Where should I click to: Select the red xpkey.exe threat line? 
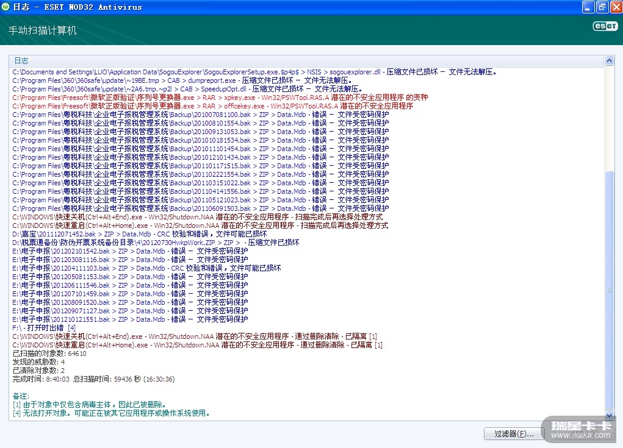pyautogui.click(x=220, y=98)
